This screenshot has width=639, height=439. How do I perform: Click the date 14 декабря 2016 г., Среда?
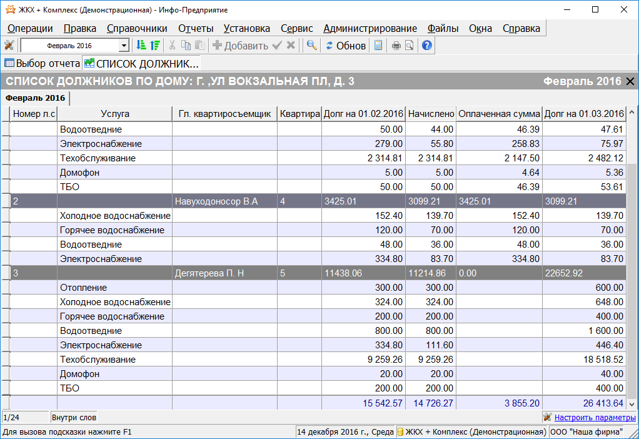pyautogui.click(x=345, y=432)
